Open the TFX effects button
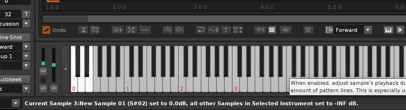This screenshot has width=406, height=110. point(260,30)
